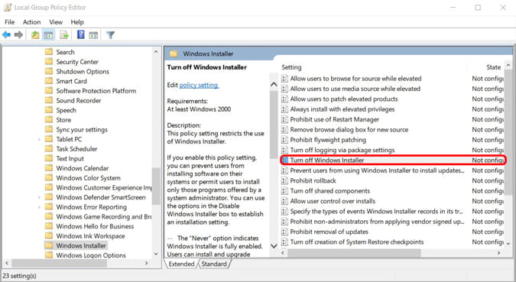Click the tree pane scroll right arrow
Viewport: 516px width, 282px height.
147,263
